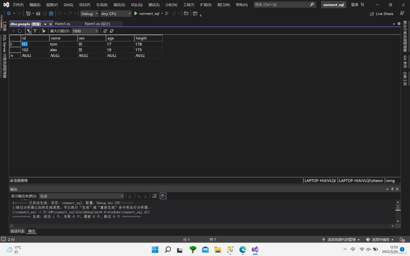
Task: Start without debugging using hollow green arrow
Action: point(167,14)
